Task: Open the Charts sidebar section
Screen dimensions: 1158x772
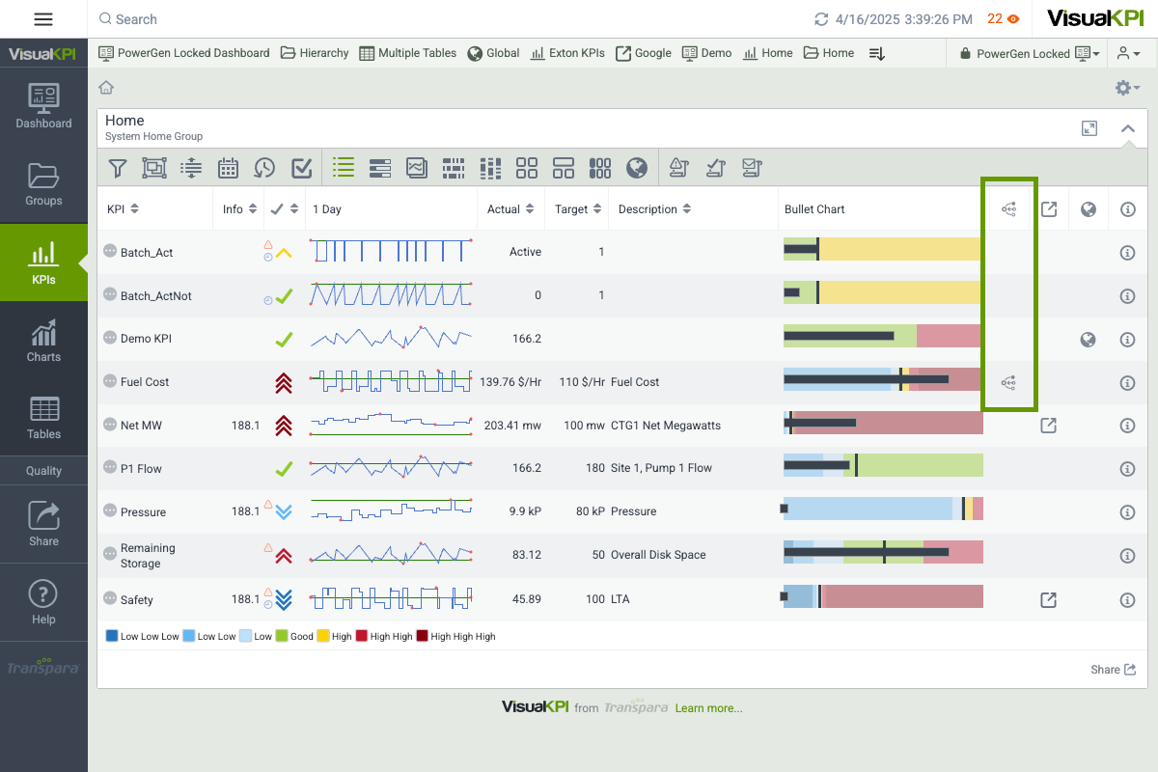Action: point(43,341)
